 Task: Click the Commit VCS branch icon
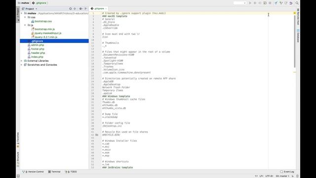(281, 3)
